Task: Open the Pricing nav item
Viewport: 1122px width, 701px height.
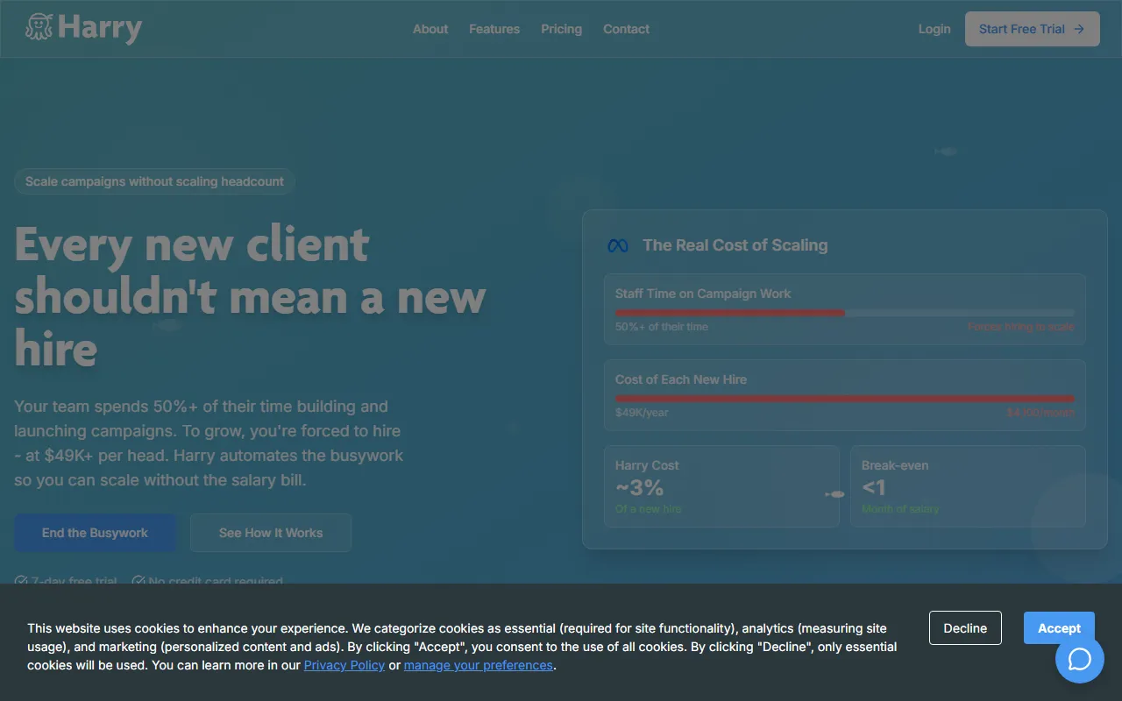Action: pos(561,29)
